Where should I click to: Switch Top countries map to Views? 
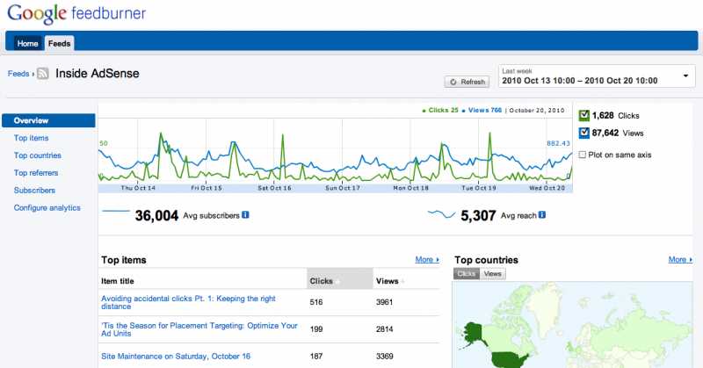tap(493, 274)
